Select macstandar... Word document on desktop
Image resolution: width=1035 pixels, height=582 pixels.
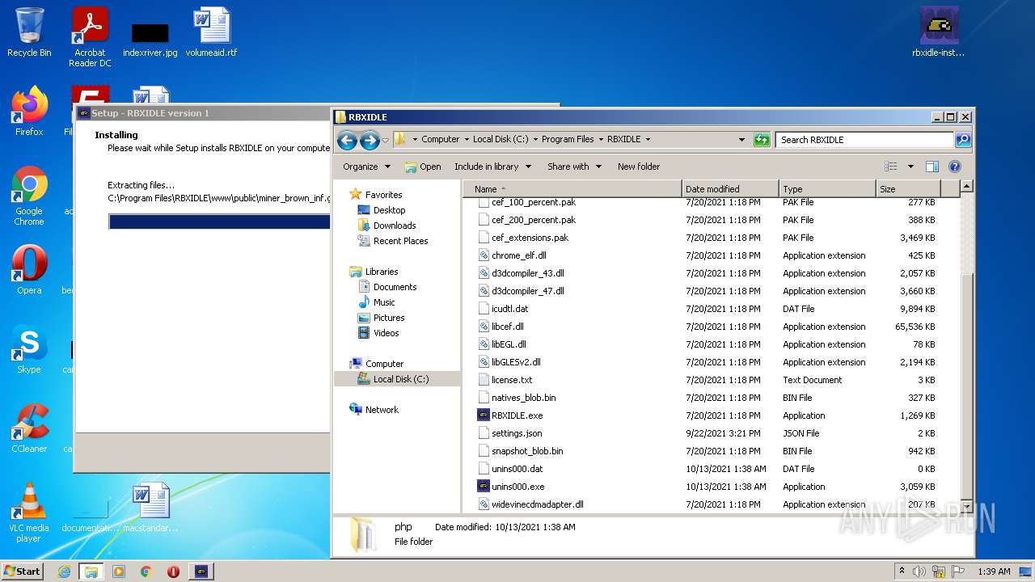click(x=150, y=508)
